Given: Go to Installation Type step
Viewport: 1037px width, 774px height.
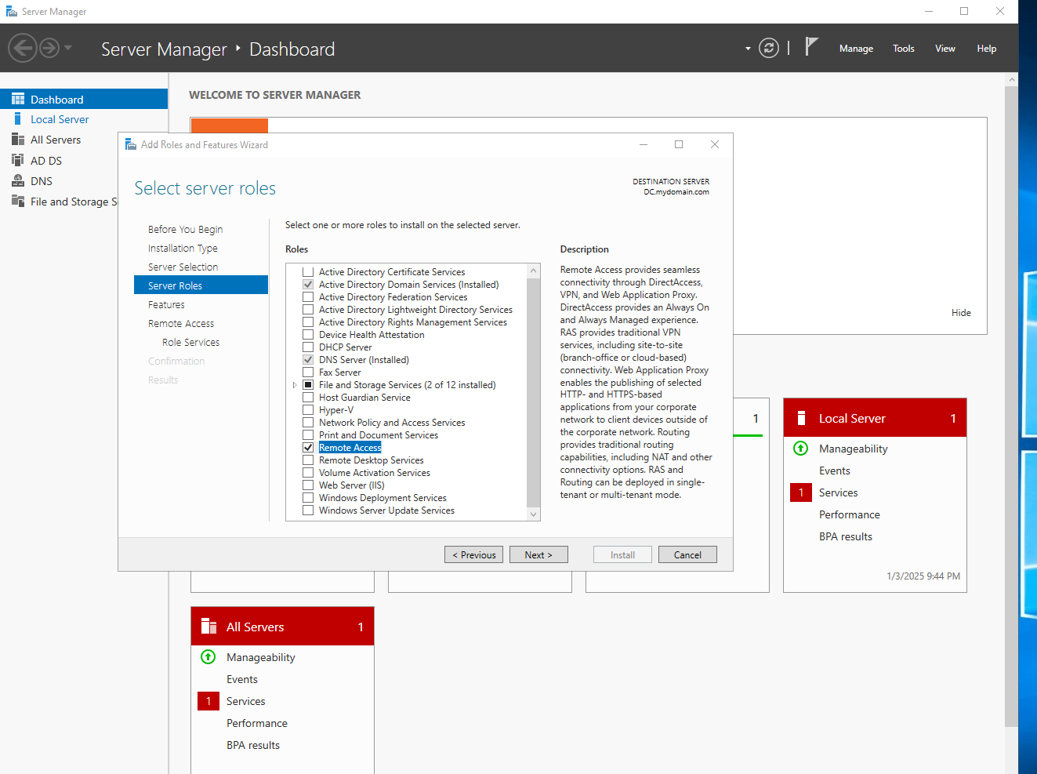Looking at the screenshot, I should coord(183,248).
